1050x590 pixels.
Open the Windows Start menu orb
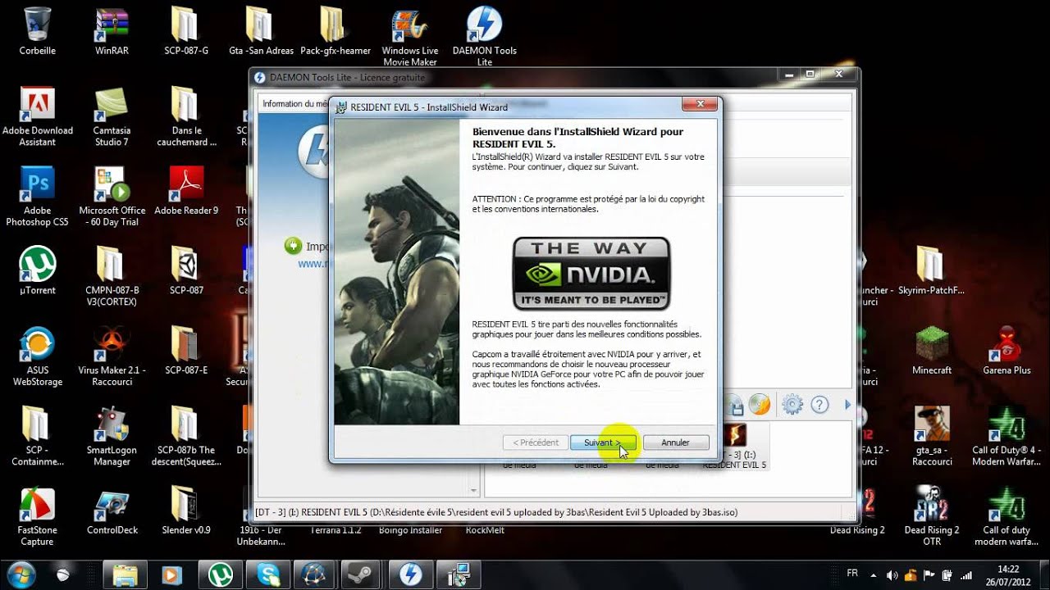(21, 574)
